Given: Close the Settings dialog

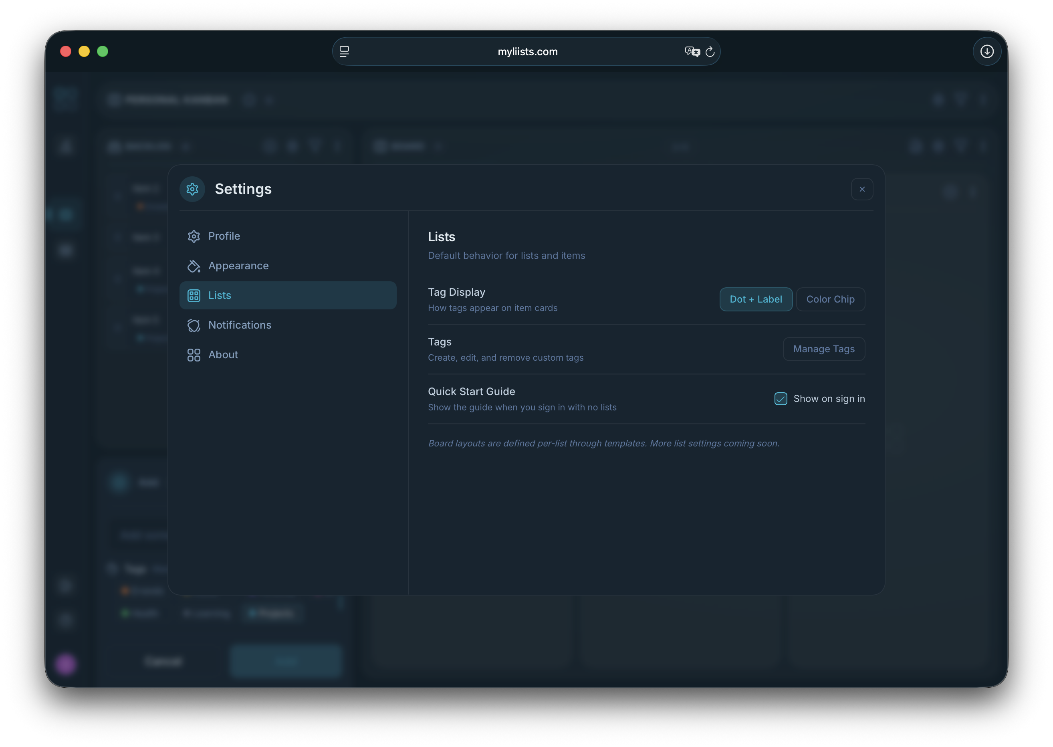Looking at the screenshot, I should click(x=862, y=189).
